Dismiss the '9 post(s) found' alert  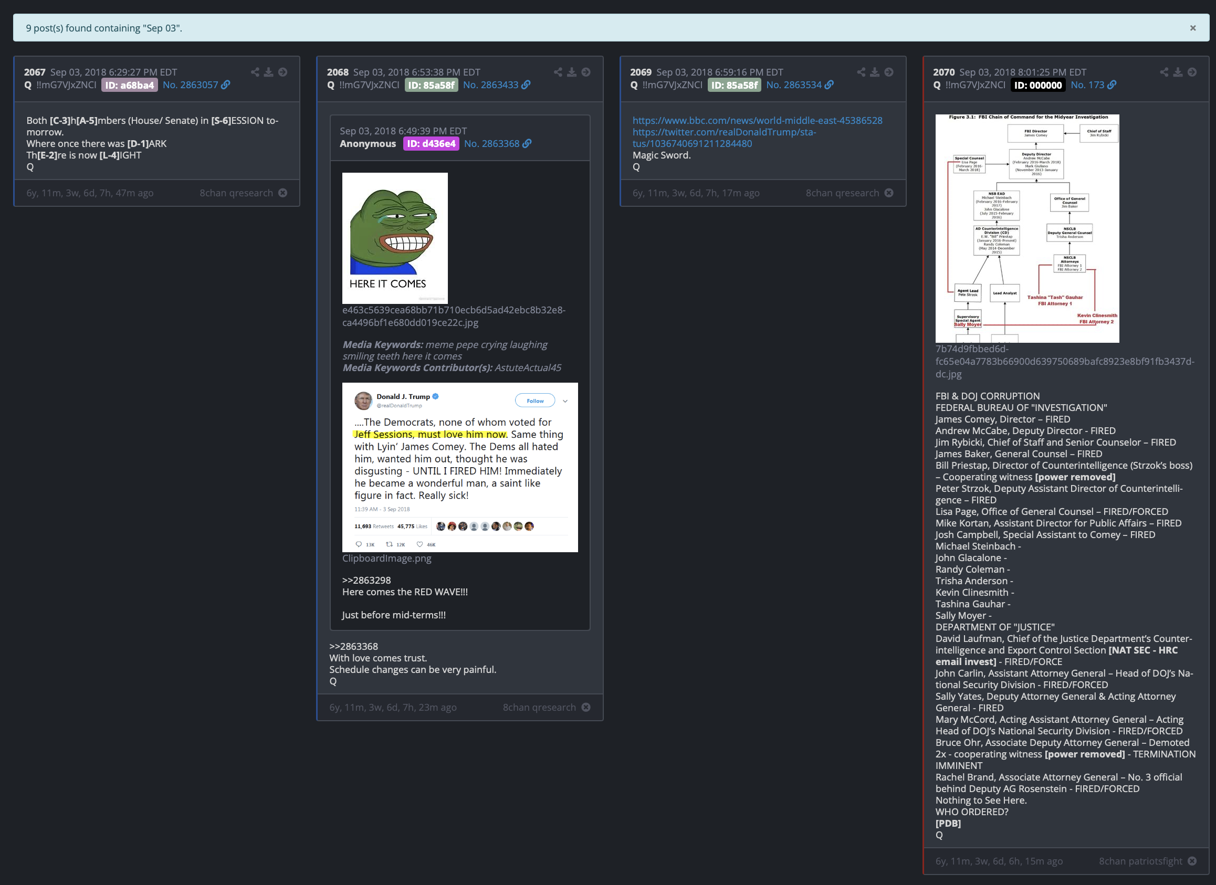[x=1193, y=28]
